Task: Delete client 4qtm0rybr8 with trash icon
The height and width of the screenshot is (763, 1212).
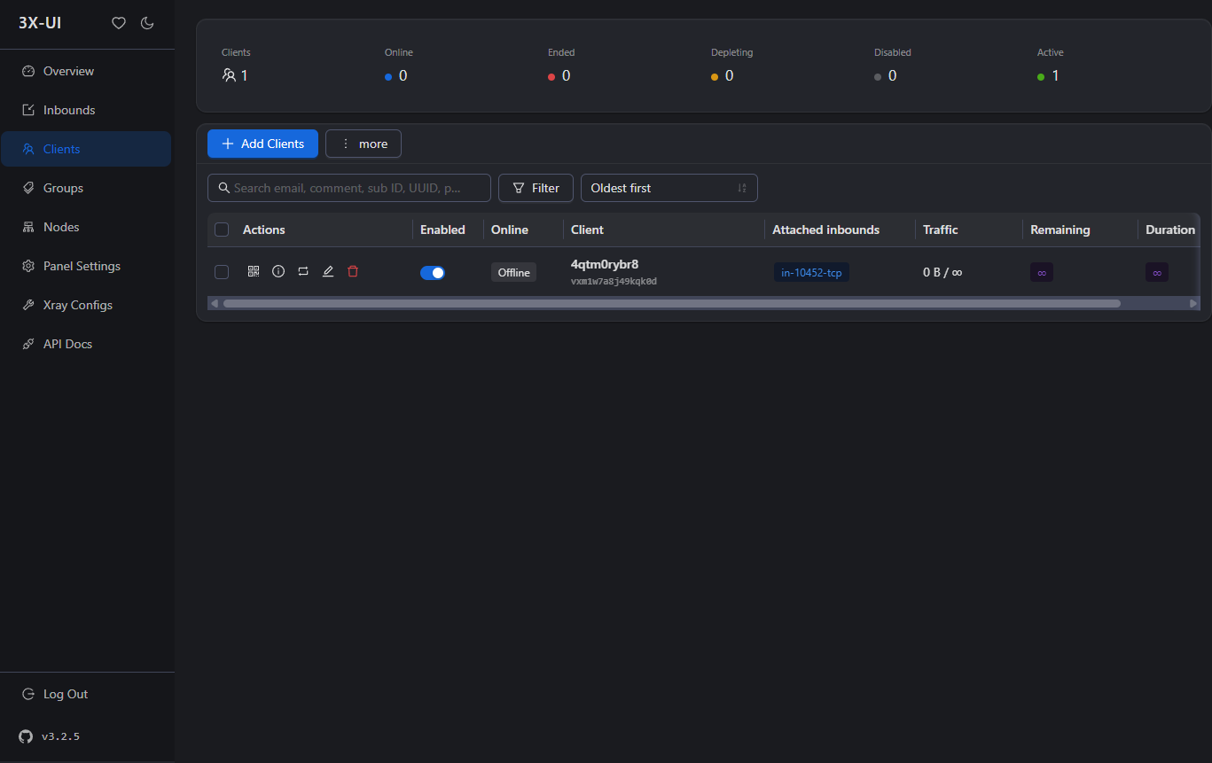Action: point(353,271)
